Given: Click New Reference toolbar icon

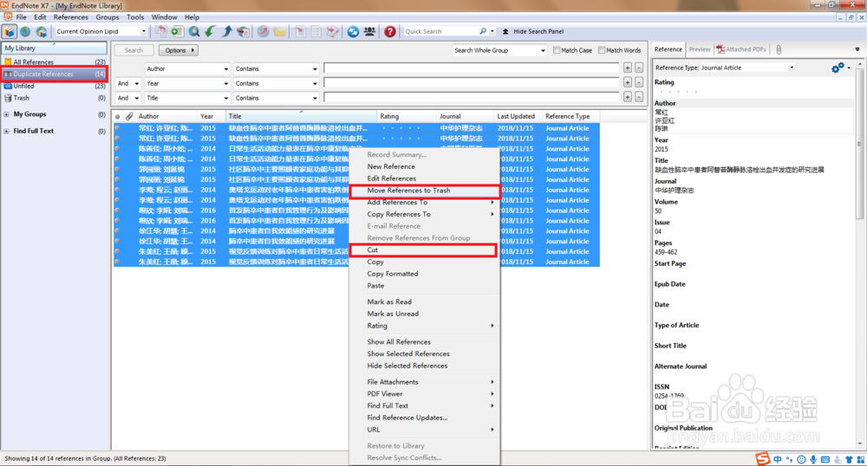Looking at the screenshot, I should click(177, 31).
